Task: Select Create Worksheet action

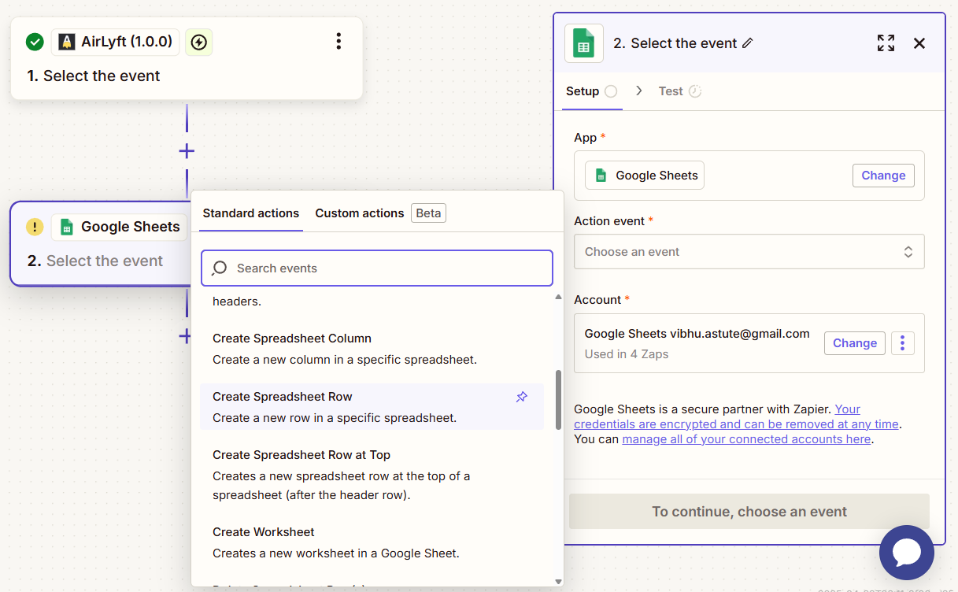Action: tap(372, 542)
